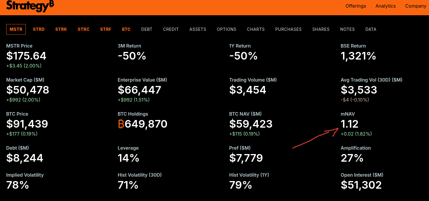Switch to the STRD tab
The image size is (429, 201).
click(39, 29)
